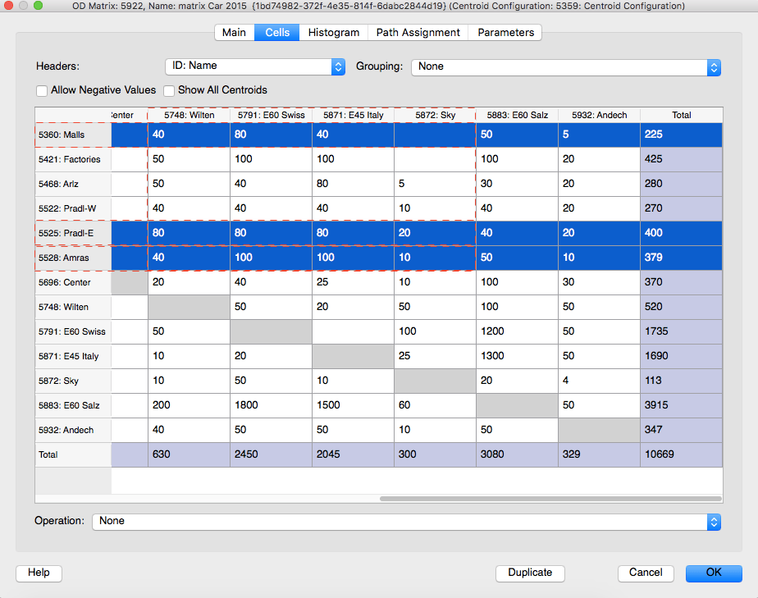Click the Duplicate button
This screenshot has width=758, height=598.
pyautogui.click(x=530, y=573)
